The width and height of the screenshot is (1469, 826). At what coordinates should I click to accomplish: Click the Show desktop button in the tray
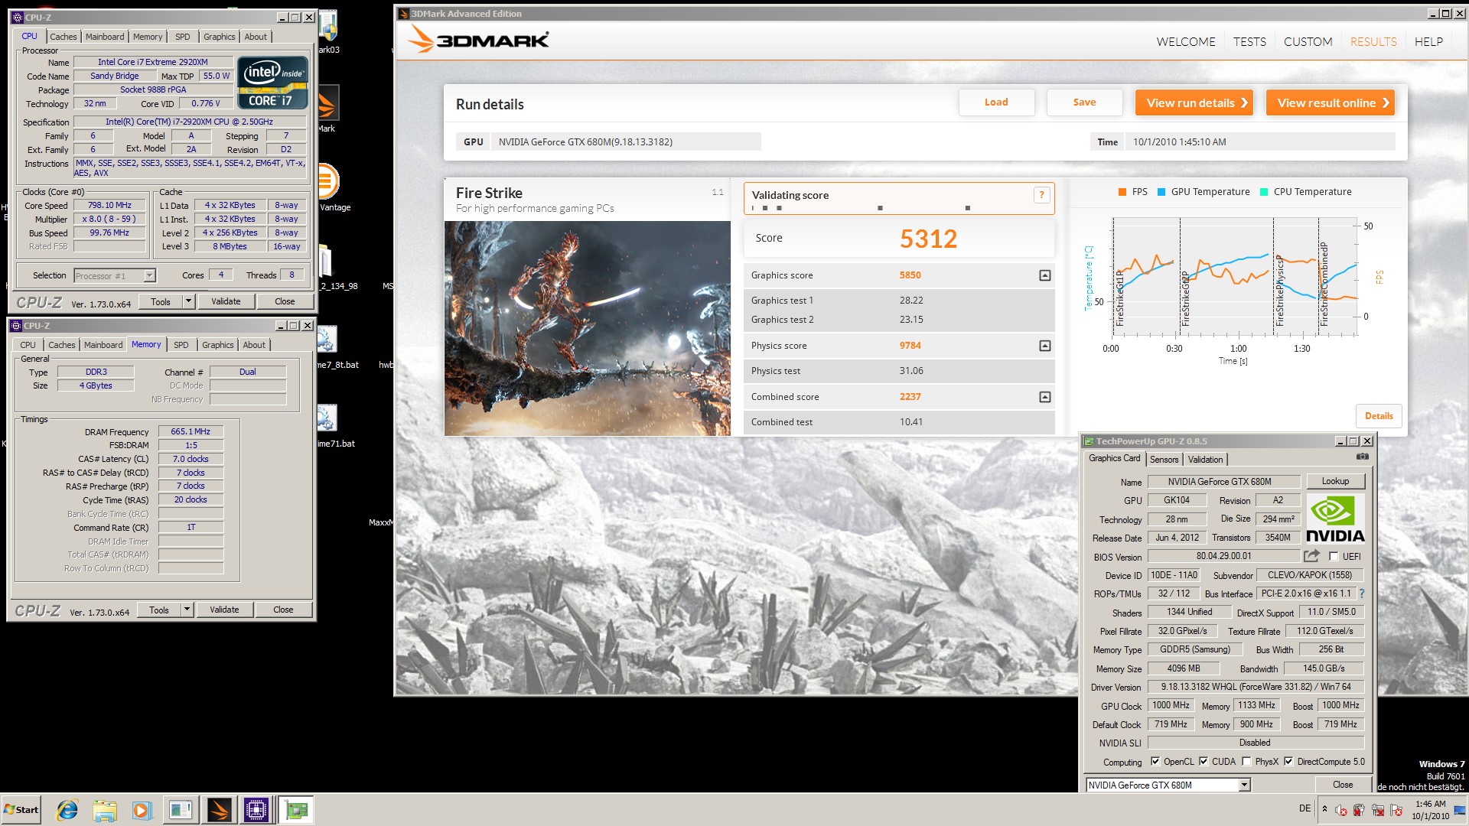(x=1460, y=810)
